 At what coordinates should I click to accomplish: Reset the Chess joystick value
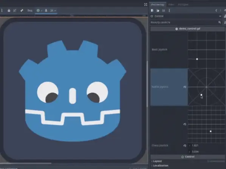[x=185, y=146]
